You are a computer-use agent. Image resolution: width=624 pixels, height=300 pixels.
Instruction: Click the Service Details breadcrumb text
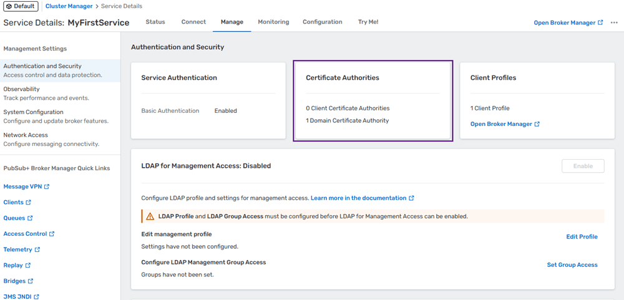(x=122, y=6)
